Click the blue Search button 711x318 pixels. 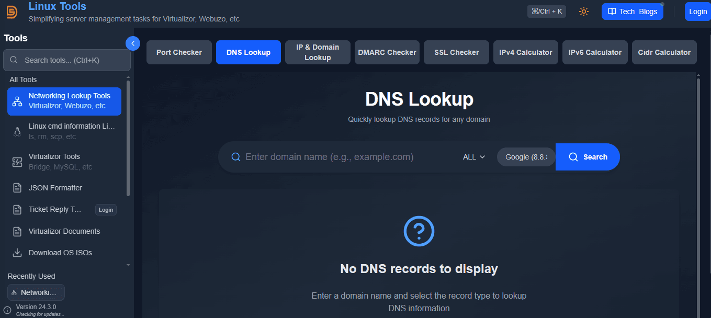pyautogui.click(x=588, y=157)
